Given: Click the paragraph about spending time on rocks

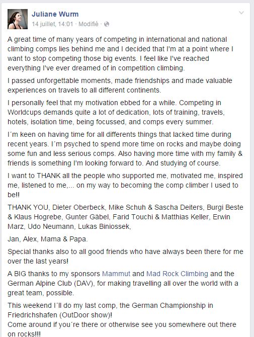Looking at the screenshot, I should tap(125, 148).
